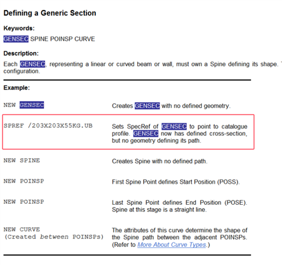Click the Defining a Generic Section heading
This screenshot has height=265, width=282.
point(50,13)
